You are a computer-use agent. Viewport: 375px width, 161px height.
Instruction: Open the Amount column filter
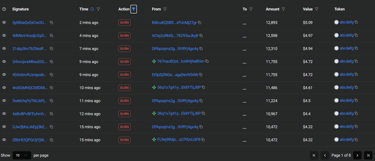283,9
